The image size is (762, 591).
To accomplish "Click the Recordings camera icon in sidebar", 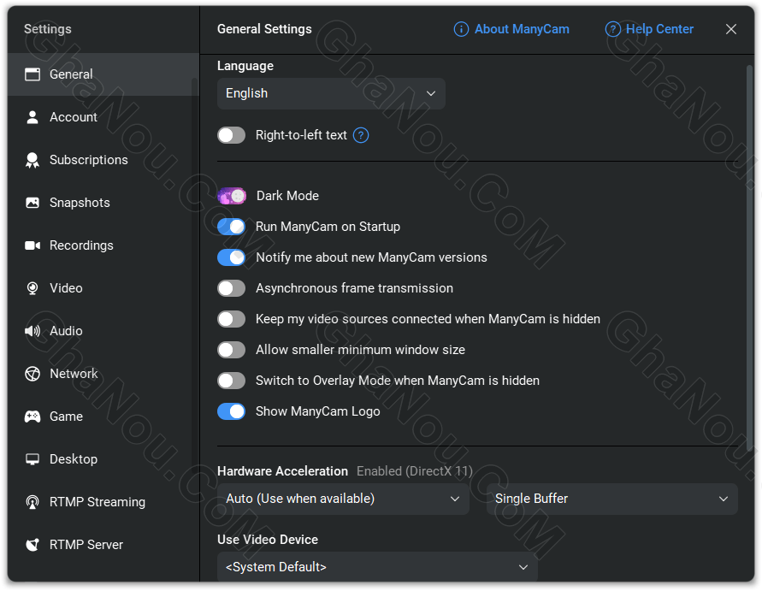I will [x=32, y=245].
